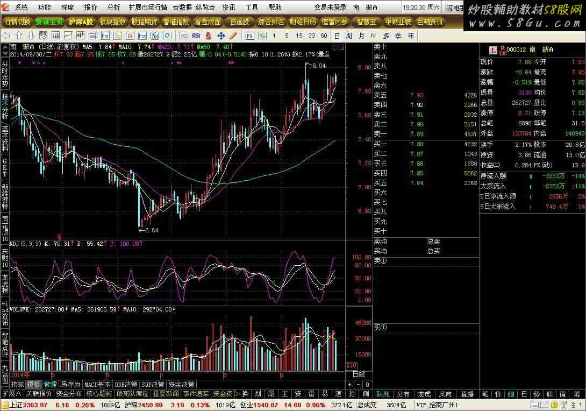The image size is (586, 411).
Task: Switch to monthly 月 period
Action: 361,36
